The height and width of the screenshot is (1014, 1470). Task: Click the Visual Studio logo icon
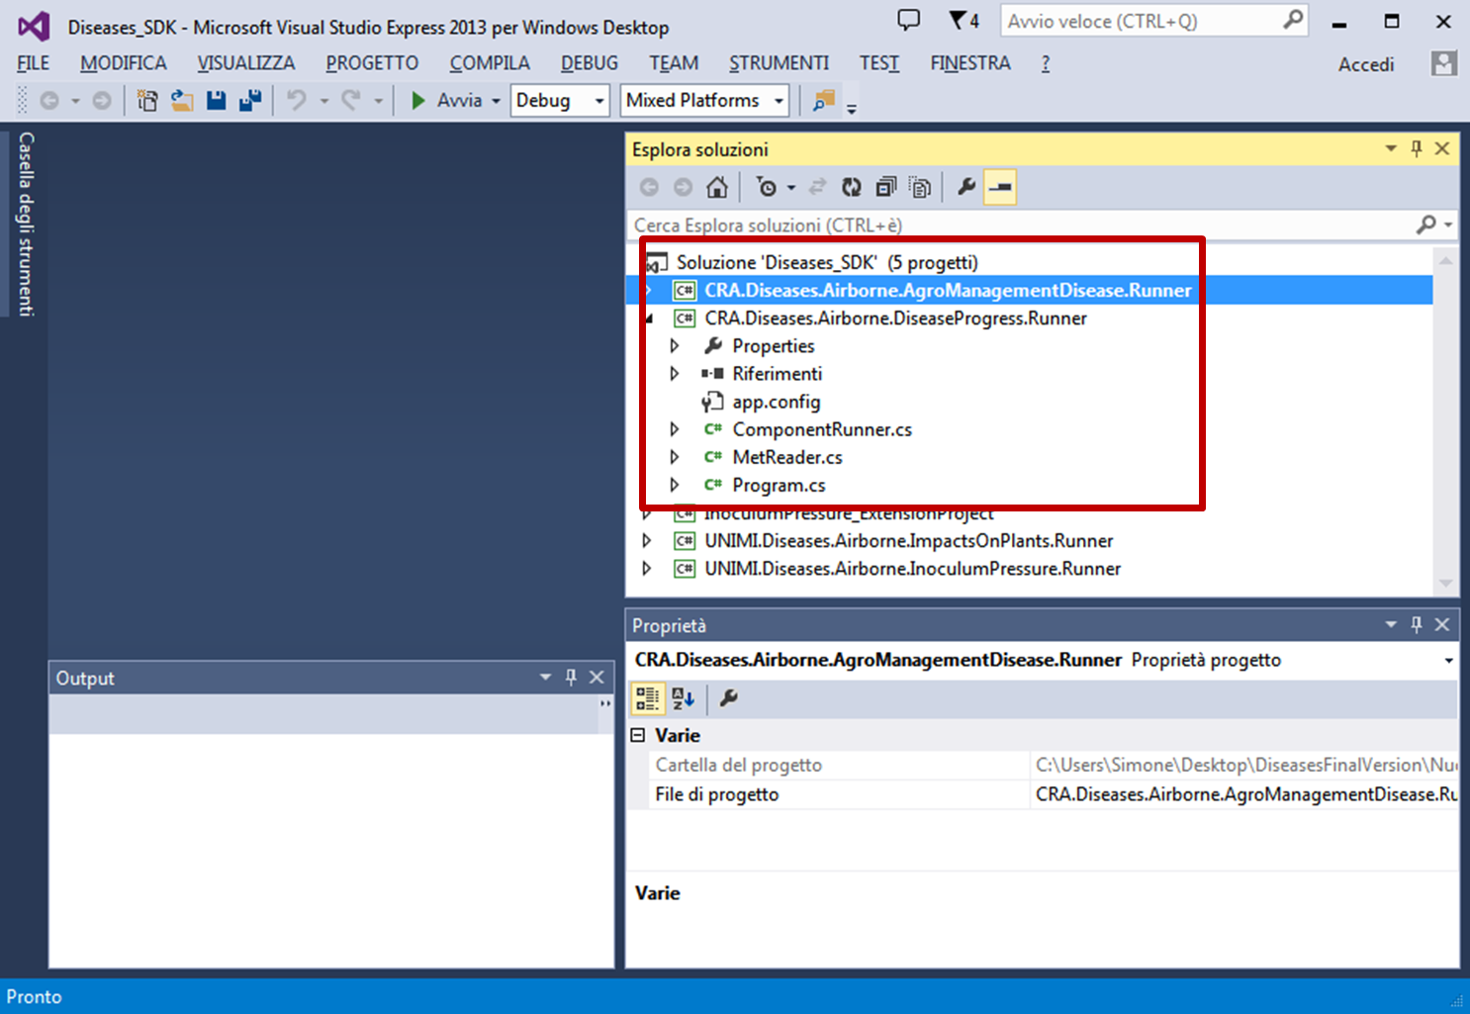coord(34,26)
